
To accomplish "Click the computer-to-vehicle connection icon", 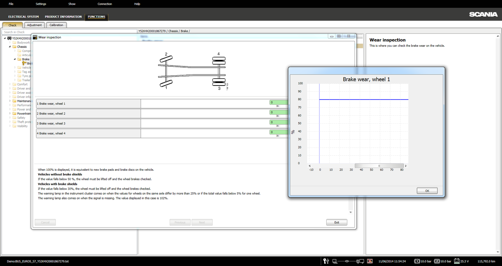I will pos(348,261).
